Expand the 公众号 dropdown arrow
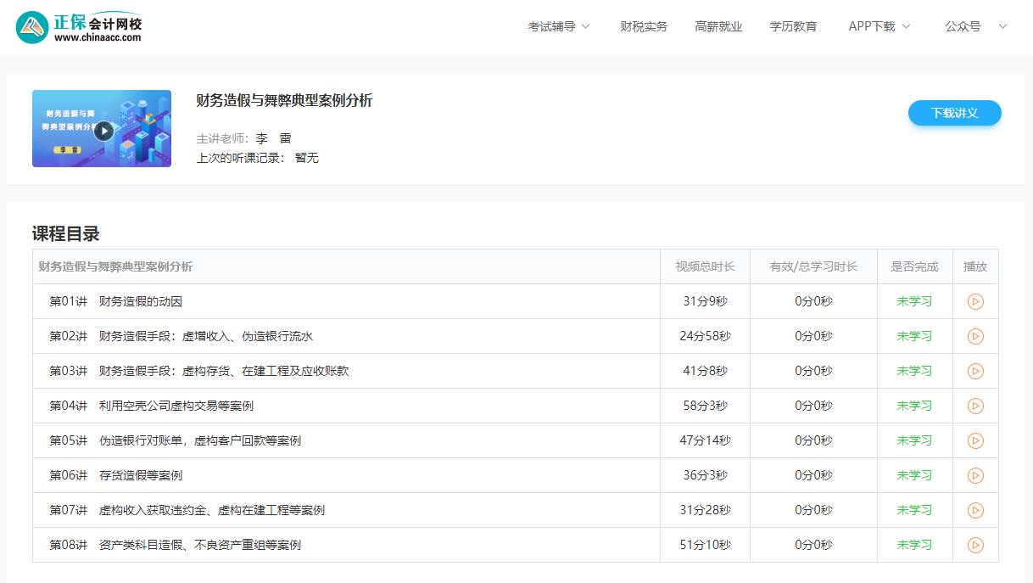The height and width of the screenshot is (583, 1033). coord(1002,26)
